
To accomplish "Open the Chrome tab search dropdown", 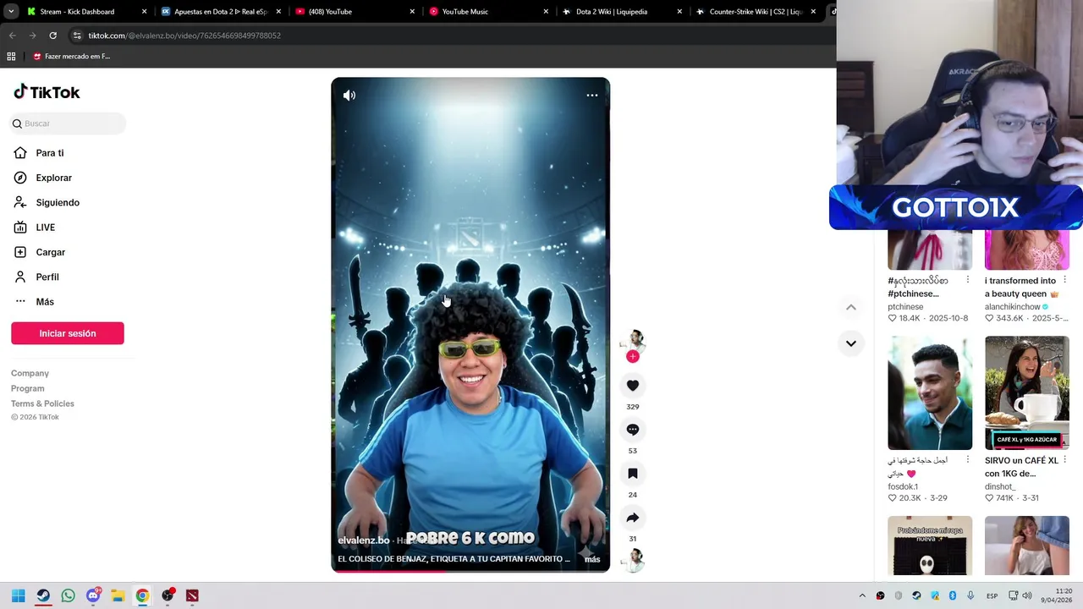I will point(11,12).
